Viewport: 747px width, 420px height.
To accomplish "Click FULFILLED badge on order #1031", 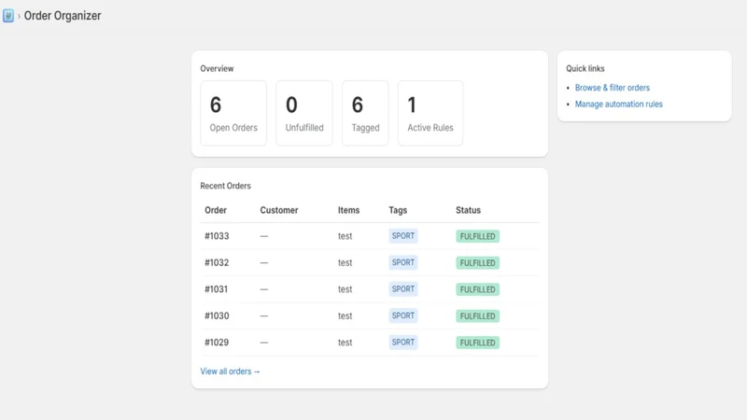I will click(477, 290).
